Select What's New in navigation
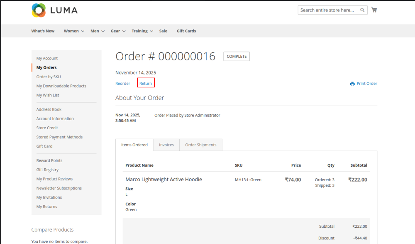Screen dimensions: 415x244 pos(43,31)
